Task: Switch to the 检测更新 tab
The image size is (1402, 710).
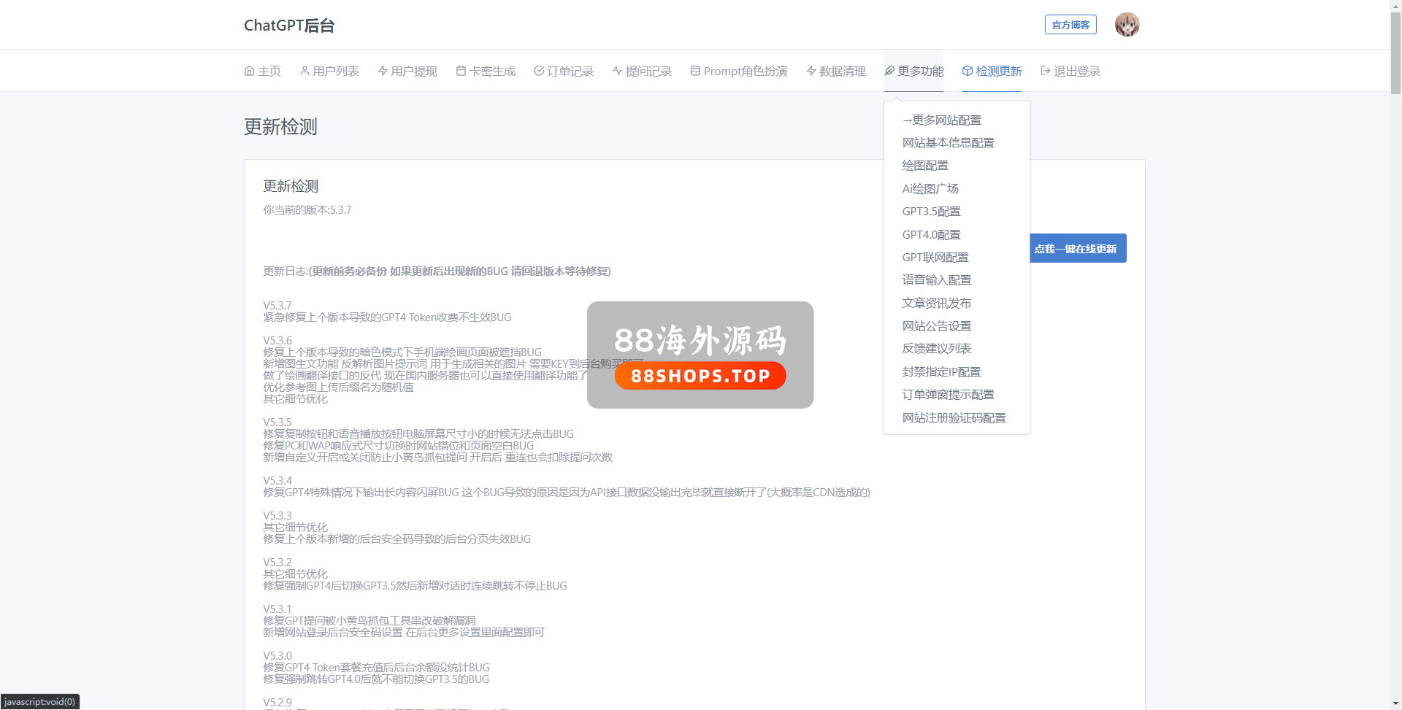Action: [x=992, y=71]
